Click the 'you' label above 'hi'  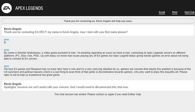[x=6, y=39]
